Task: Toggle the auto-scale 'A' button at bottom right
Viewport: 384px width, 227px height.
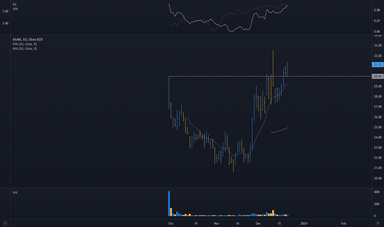Action: pyautogui.click(x=377, y=223)
